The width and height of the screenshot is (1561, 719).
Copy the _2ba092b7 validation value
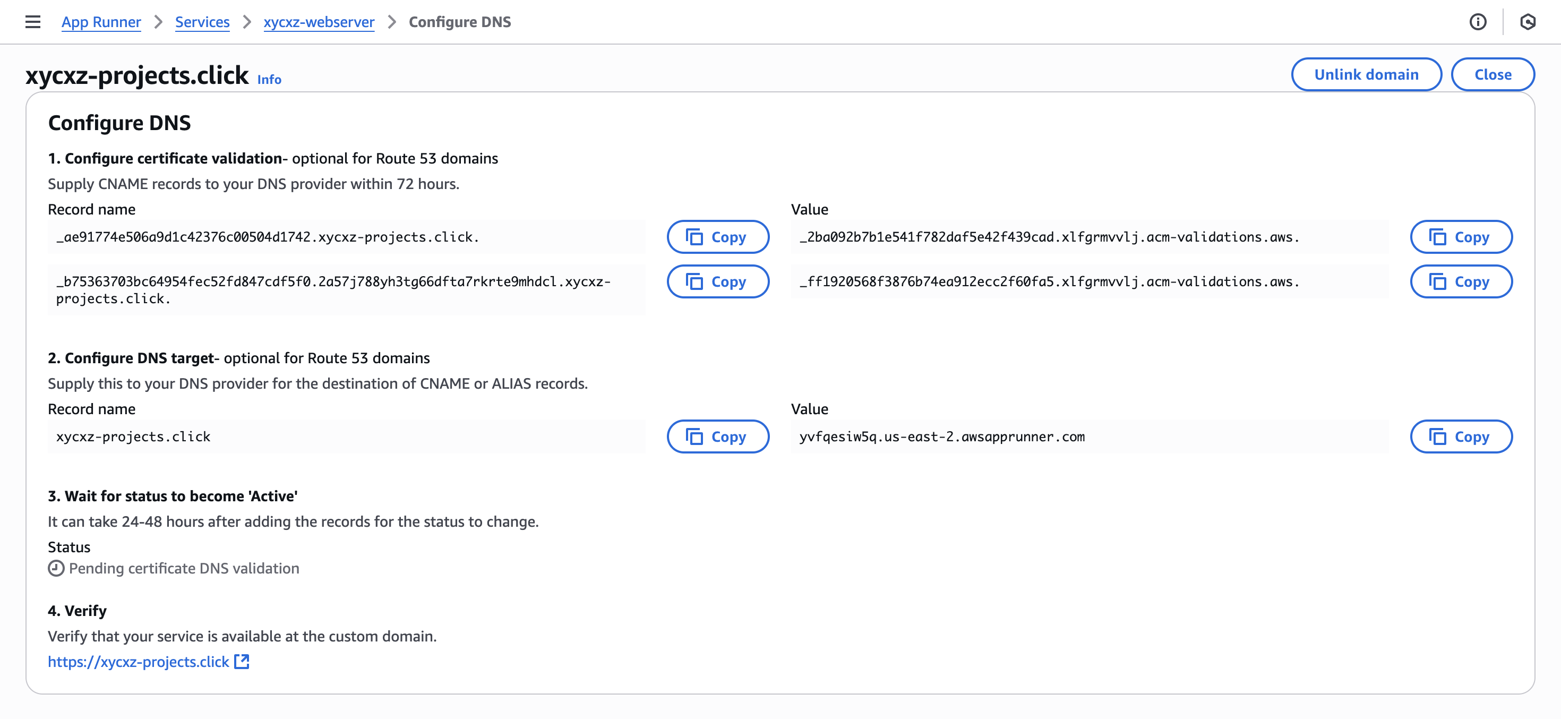coord(1461,237)
